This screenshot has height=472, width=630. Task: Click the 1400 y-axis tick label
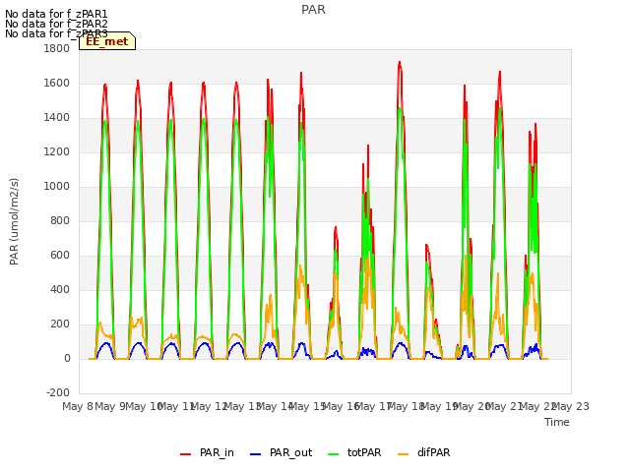tap(57, 118)
